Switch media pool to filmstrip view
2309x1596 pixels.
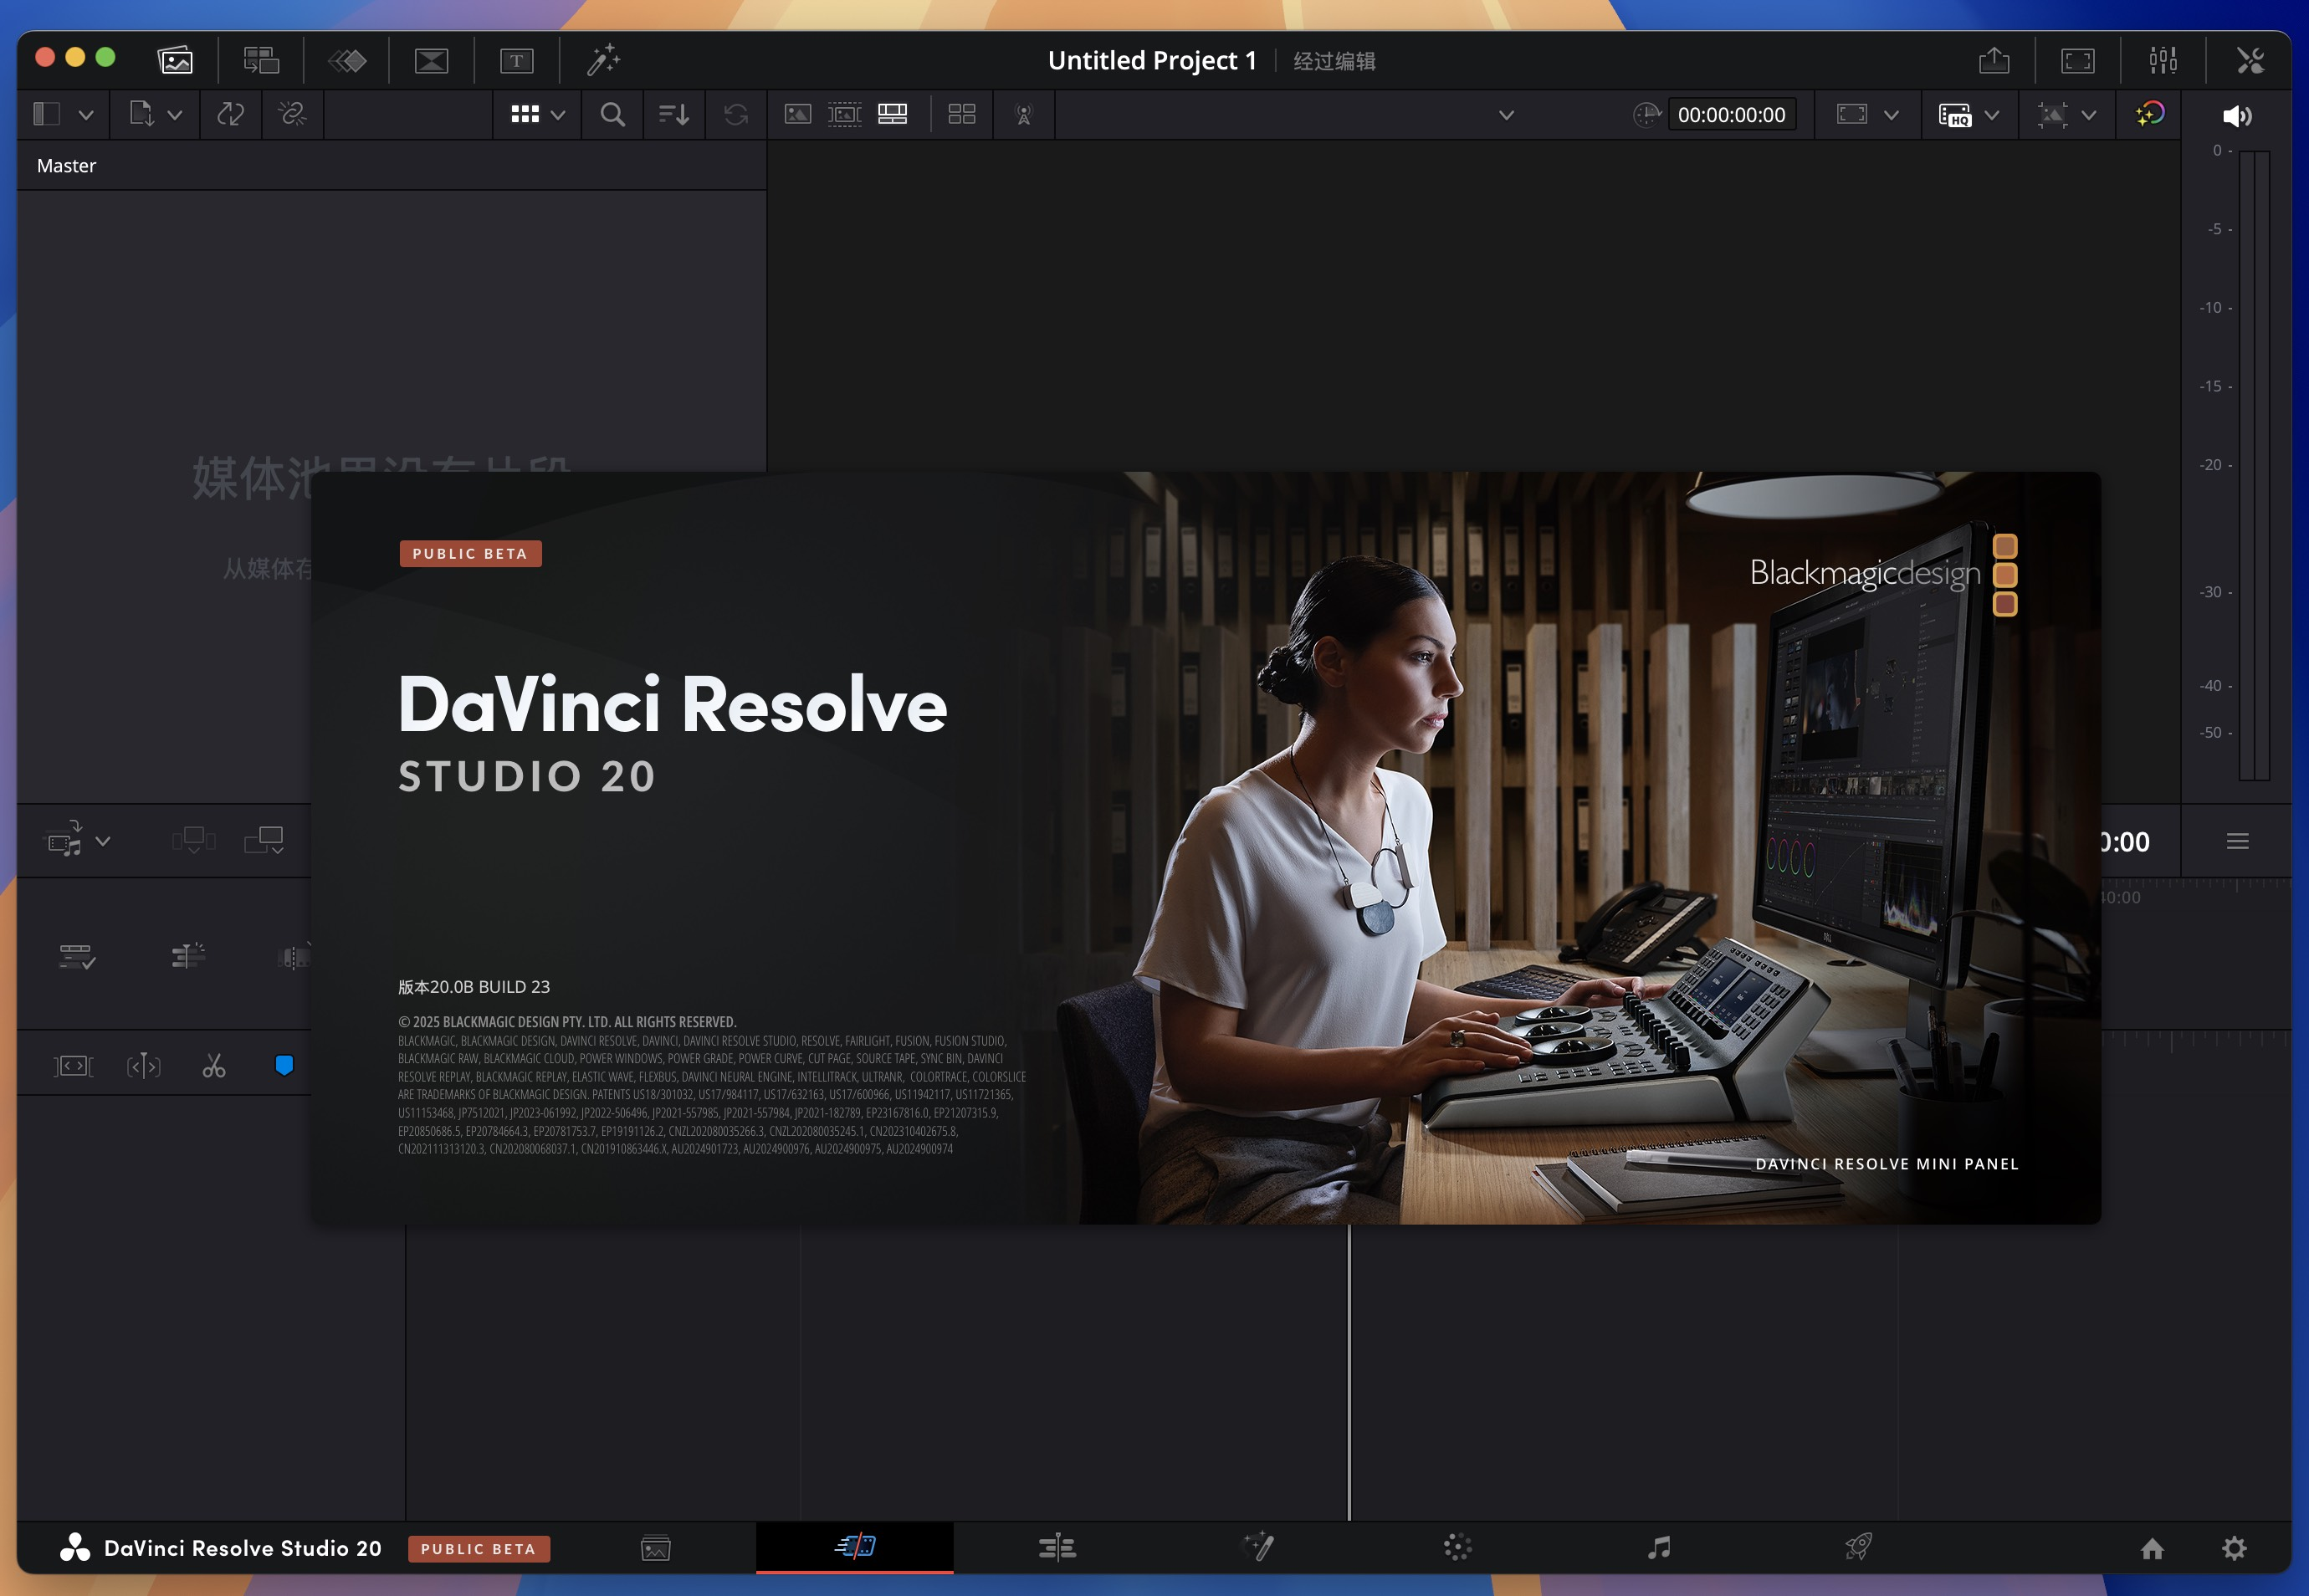845,114
